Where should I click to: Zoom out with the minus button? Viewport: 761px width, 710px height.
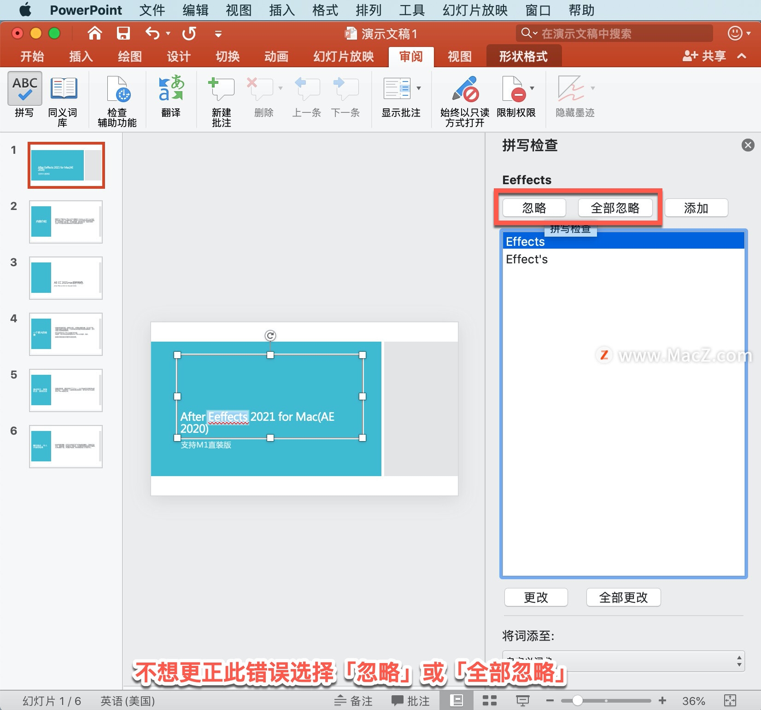tap(550, 701)
